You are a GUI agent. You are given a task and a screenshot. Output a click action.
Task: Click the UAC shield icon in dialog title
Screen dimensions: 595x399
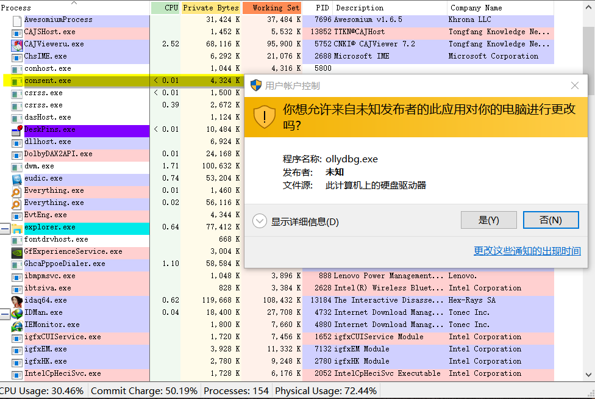coord(256,85)
